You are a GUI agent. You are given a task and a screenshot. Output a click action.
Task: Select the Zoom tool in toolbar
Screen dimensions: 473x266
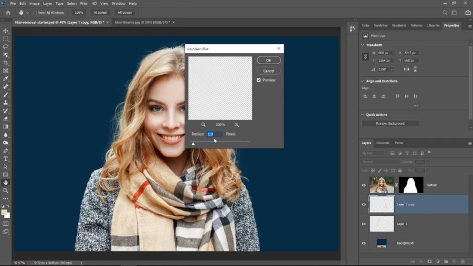(x=6, y=191)
